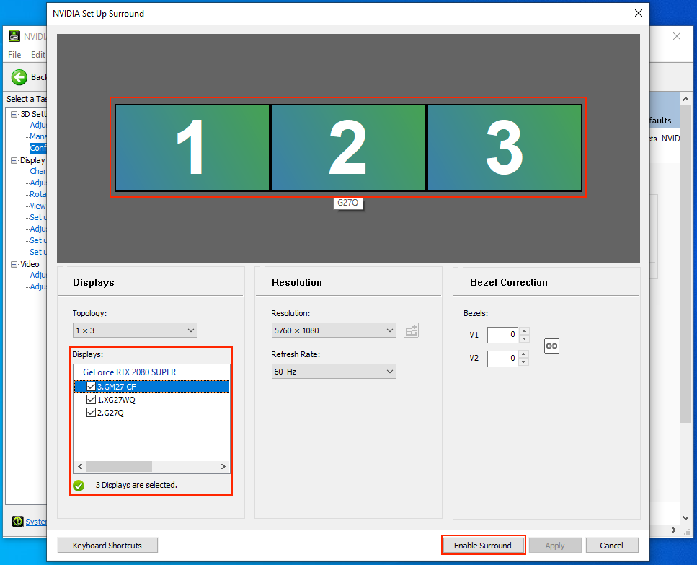Click display 3 in the layout preview
This screenshot has height=565, width=697.
[x=505, y=148]
